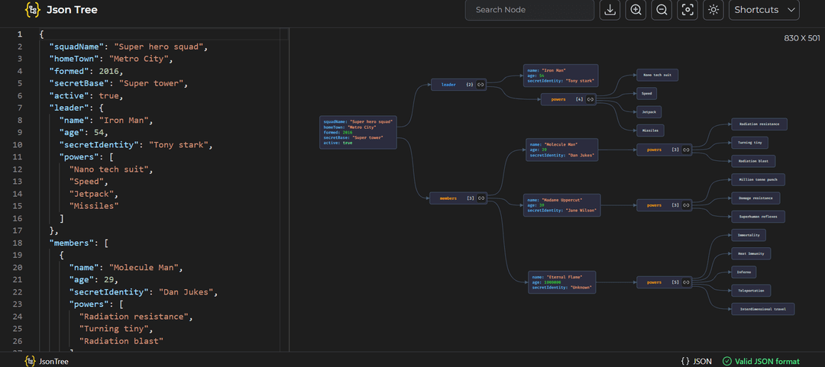Click the "Radiation blast" line in editor
The width and height of the screenshot is (825, 367).
point(121,341)
